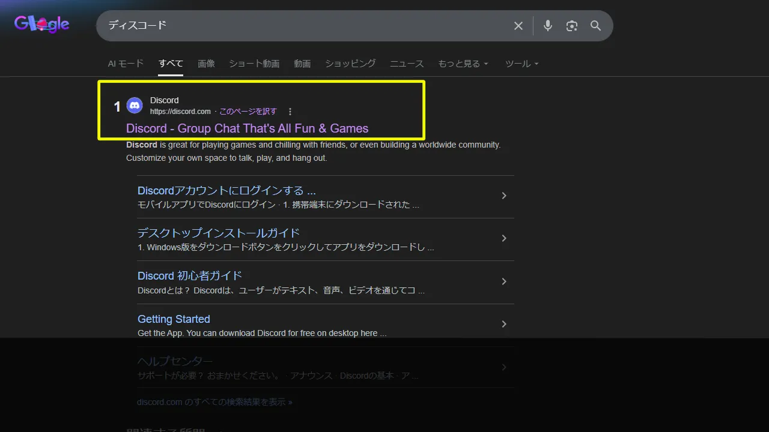Open Google Lens image search
769x432 pixels.
571,26
